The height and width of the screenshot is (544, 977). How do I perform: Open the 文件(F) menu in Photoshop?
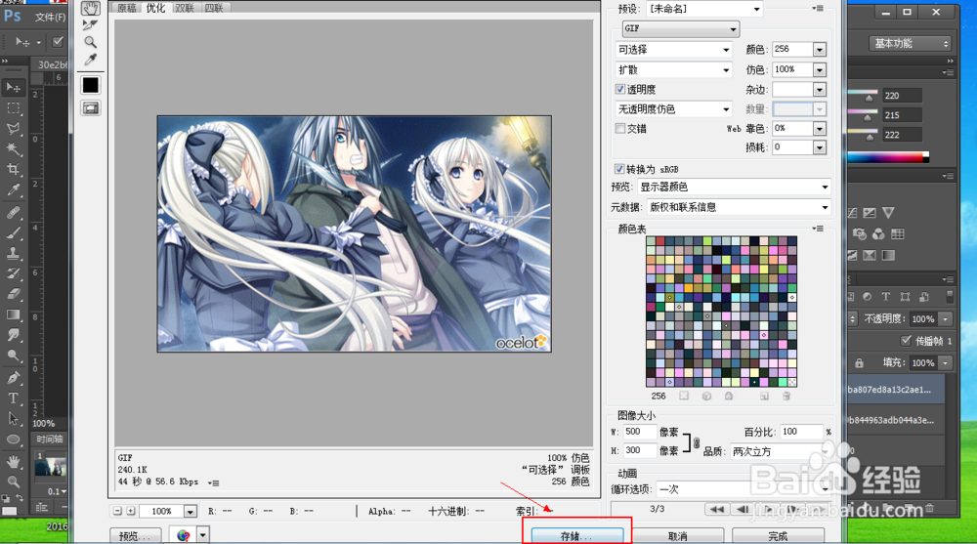click(x=50, y=18)
